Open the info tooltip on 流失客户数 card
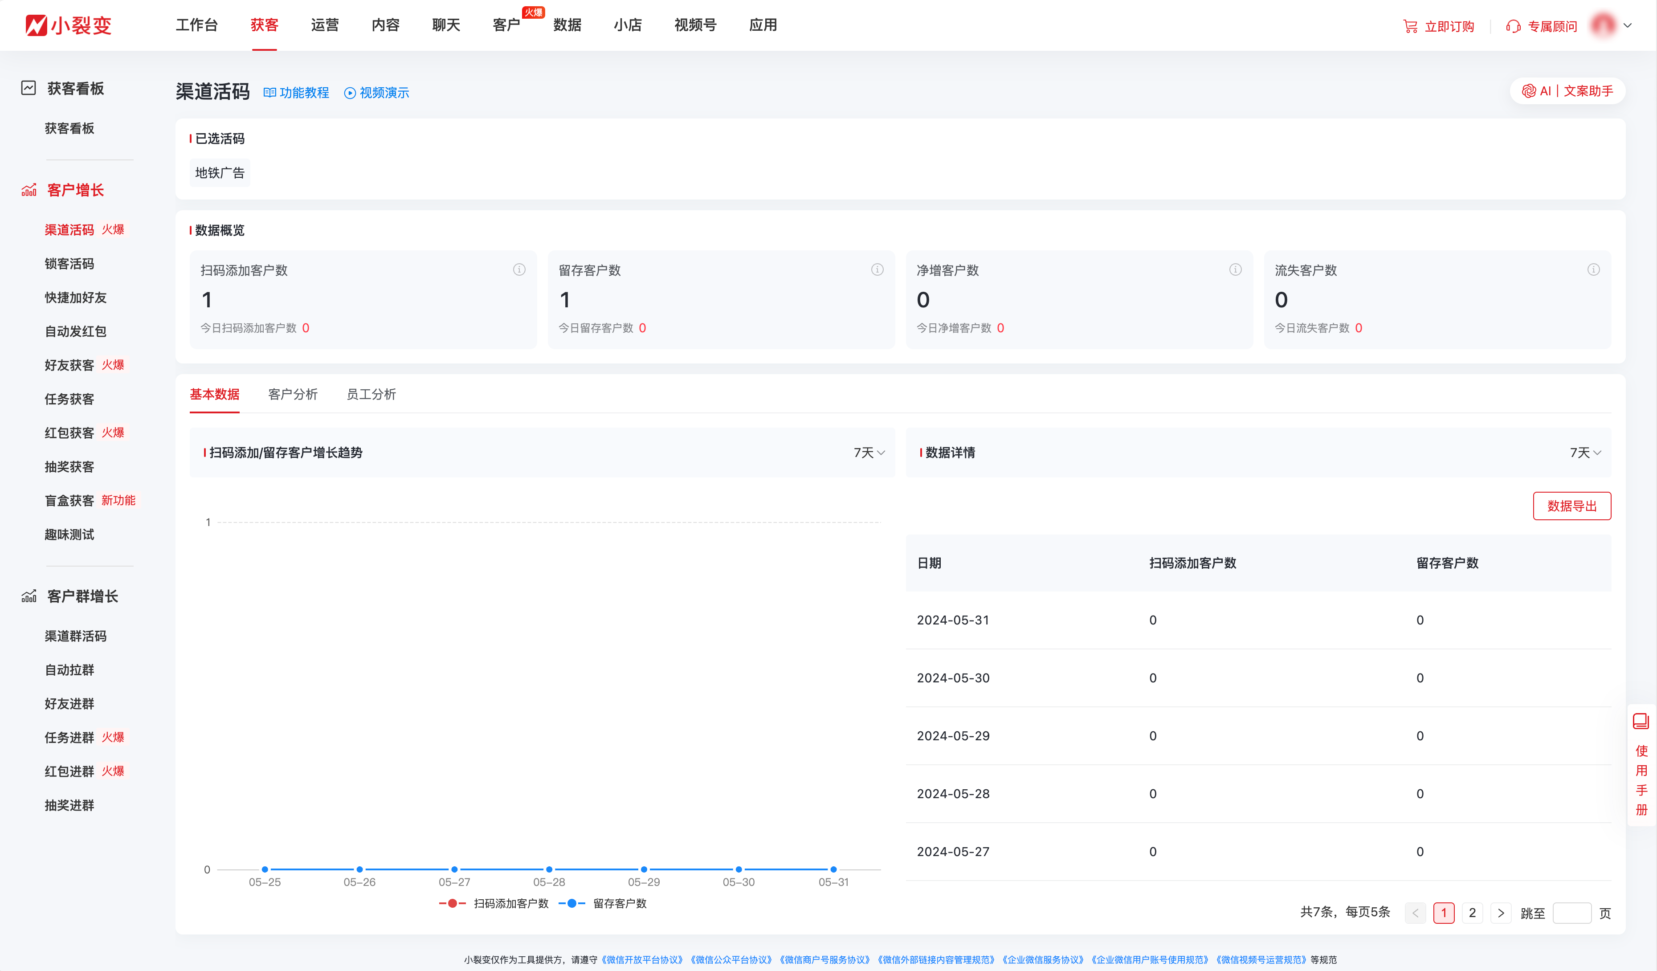1657x971 pixels. tap(1594, 269)
